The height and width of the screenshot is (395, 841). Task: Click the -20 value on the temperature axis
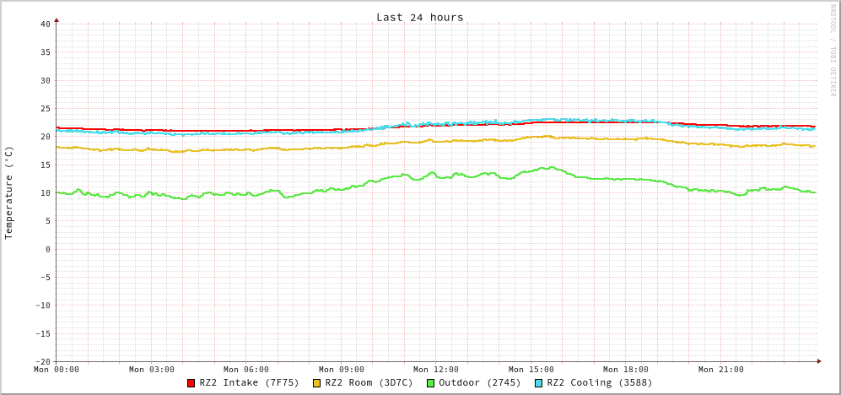[42, 361]
